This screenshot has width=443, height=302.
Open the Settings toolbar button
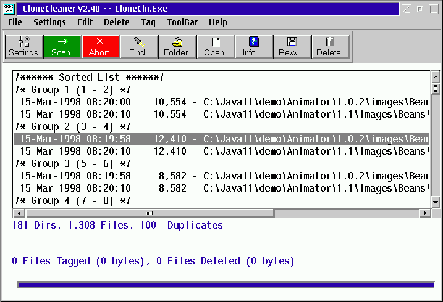pyautogui.click(x=24, y=47)
